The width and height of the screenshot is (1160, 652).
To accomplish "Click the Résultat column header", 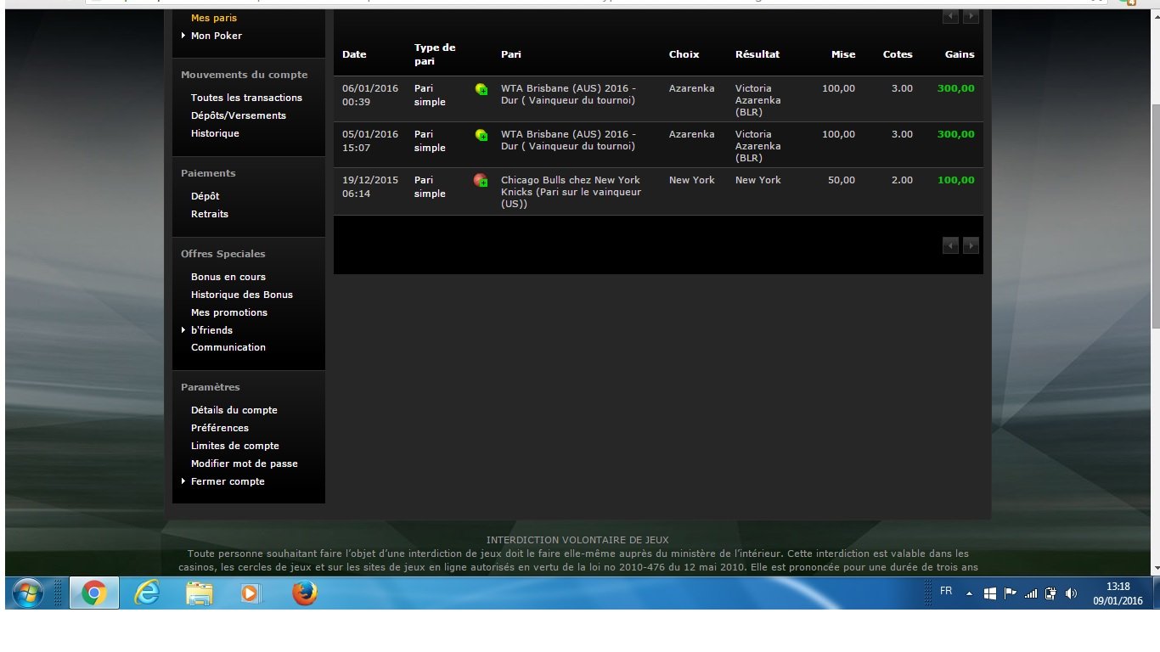I will (x=757, y=54).
